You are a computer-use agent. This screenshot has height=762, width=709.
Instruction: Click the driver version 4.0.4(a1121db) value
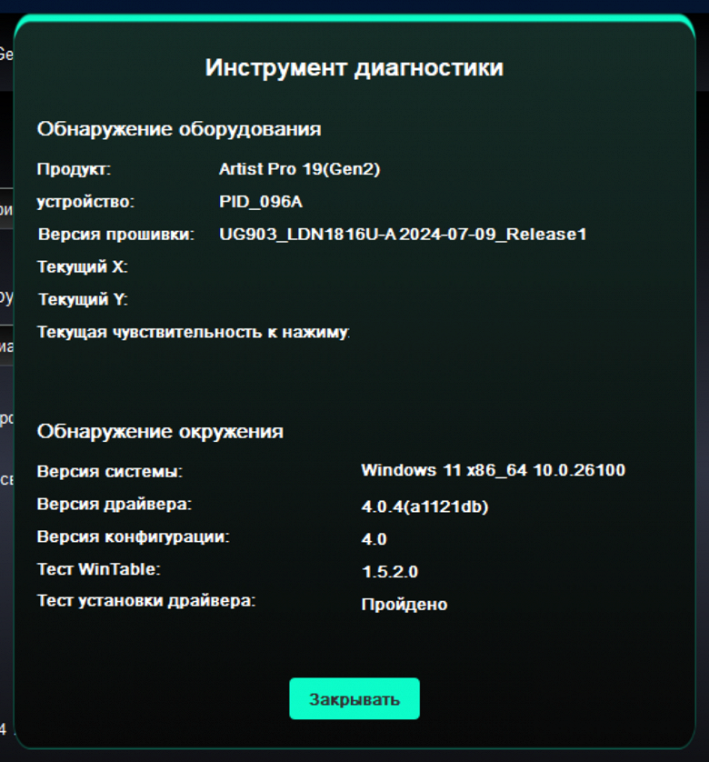point(424,506)
